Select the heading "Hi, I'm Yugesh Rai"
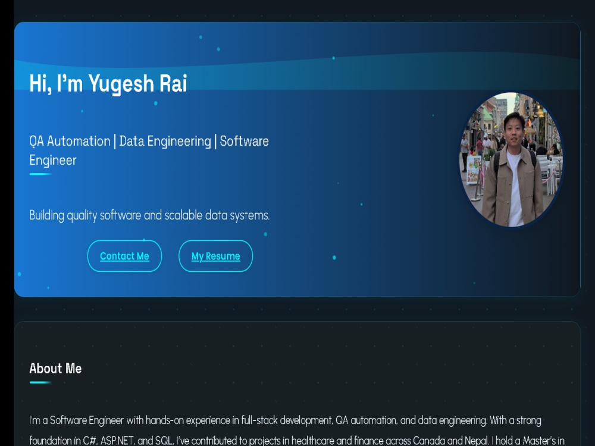Image resolution: width=595 pixels, height=446 pixels. [x=108, y=83]
